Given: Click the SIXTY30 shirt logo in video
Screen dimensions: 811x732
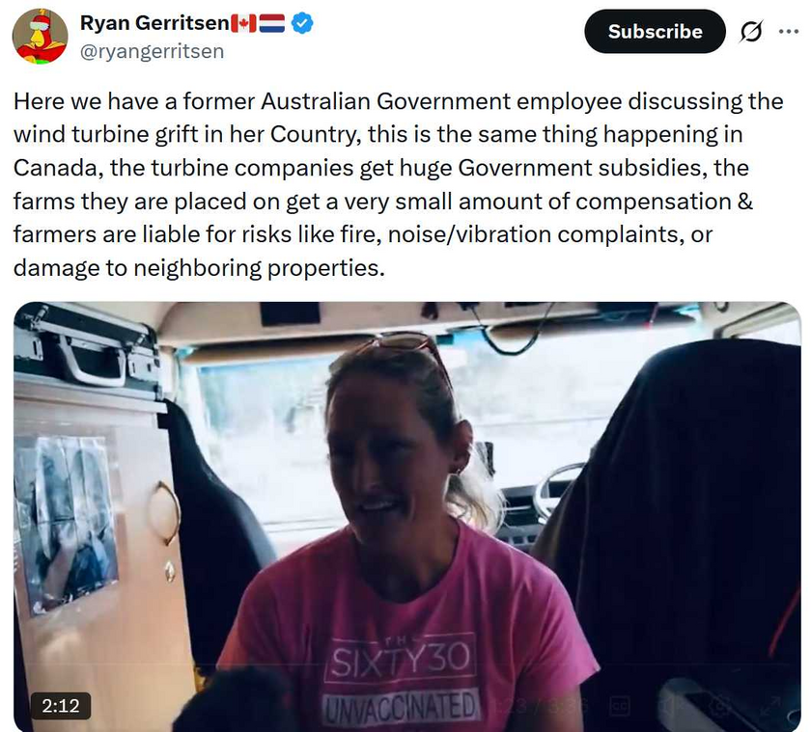Looking at the screenshot, I should pyautogui.click(x=401, y=662).
